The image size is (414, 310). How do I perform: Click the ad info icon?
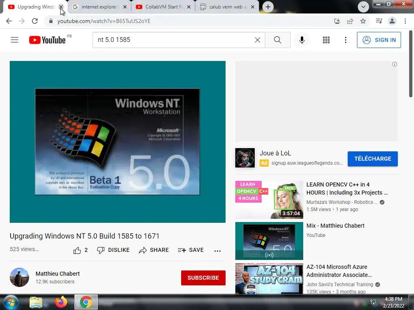[x=395, y=64]
